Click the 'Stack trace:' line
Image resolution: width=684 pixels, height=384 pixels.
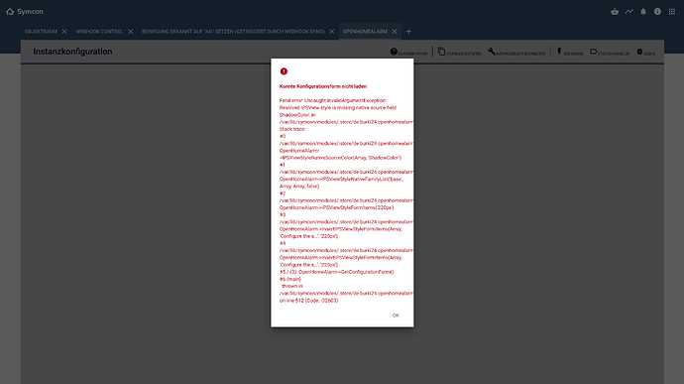click(x=292, y=129)
